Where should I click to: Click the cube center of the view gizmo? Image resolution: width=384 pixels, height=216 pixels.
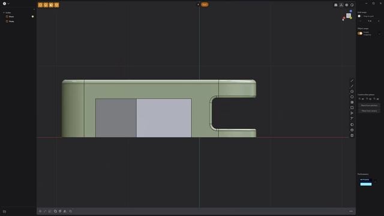[348, 16]
